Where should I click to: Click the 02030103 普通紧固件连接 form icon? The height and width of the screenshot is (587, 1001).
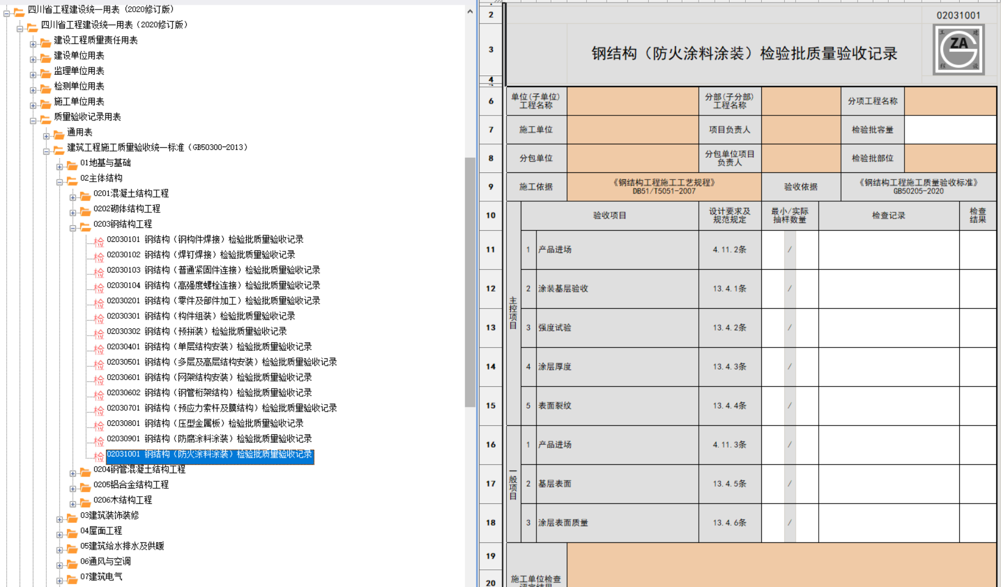coord(99,272)
